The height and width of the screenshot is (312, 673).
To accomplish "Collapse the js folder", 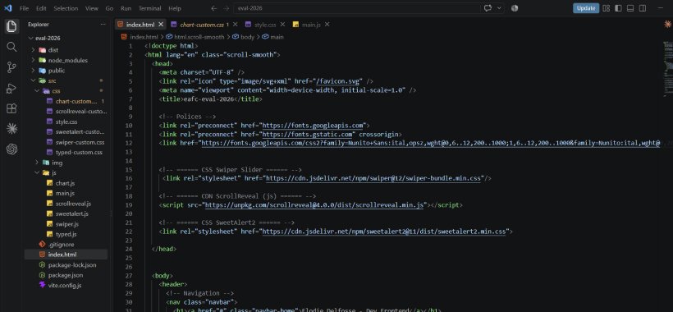I will pos(37,173).
